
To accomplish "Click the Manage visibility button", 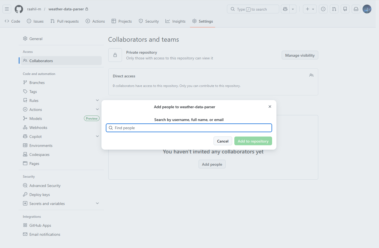I will (x=300, y=55).
